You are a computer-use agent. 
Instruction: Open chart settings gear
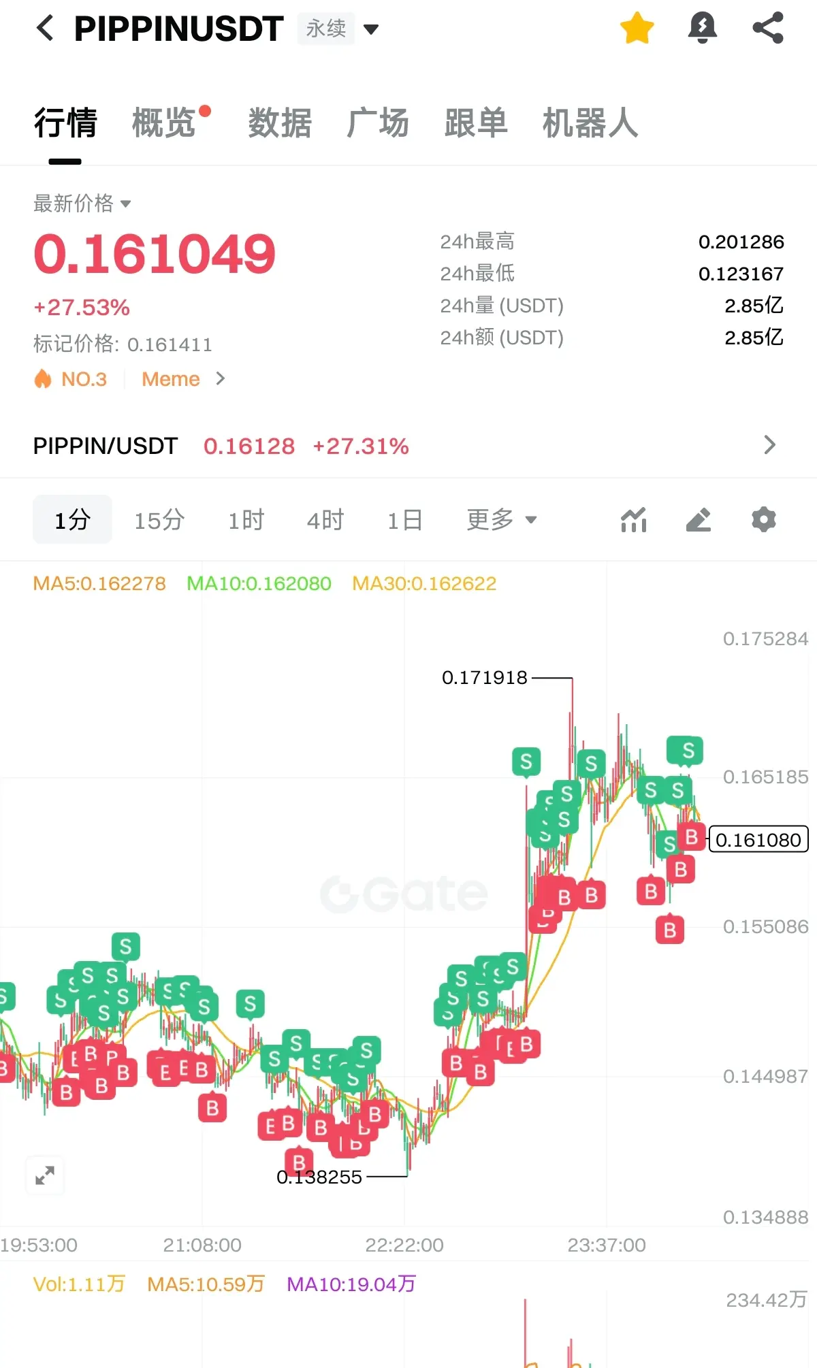point(763,520)
